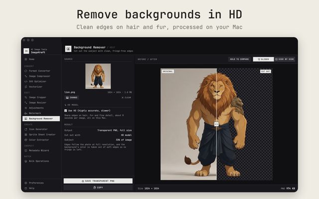
Task: Click the PNG 974 KB status text
Action: (288, 189)
